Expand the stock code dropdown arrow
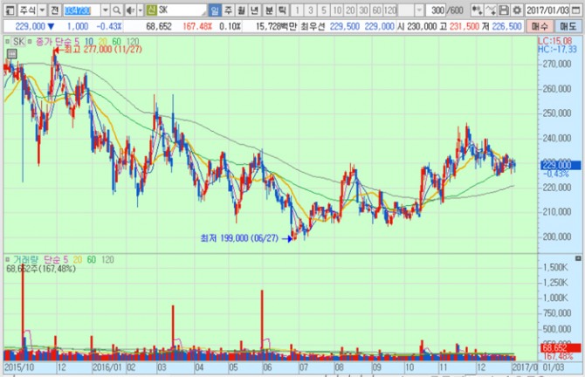This screenshot has width=585, height=377. [x=105, y=9]
